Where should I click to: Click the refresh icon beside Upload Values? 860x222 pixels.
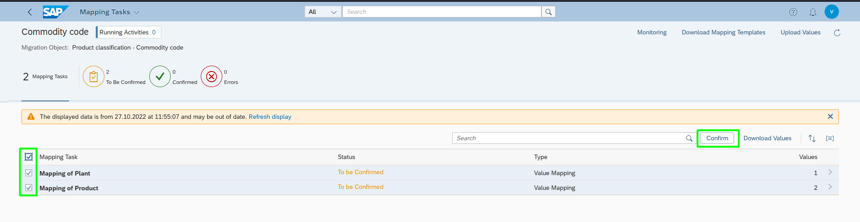click(x=837, y=33)
